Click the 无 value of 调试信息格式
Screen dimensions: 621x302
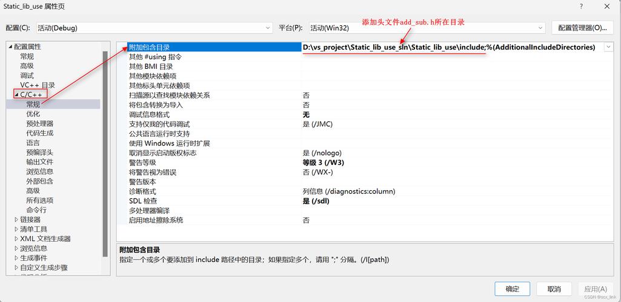[x=306, y=115]
